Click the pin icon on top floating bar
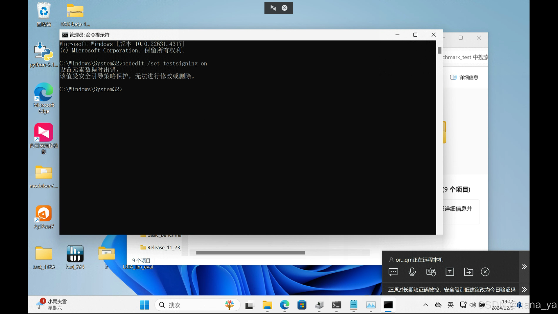 click(273, 8)
